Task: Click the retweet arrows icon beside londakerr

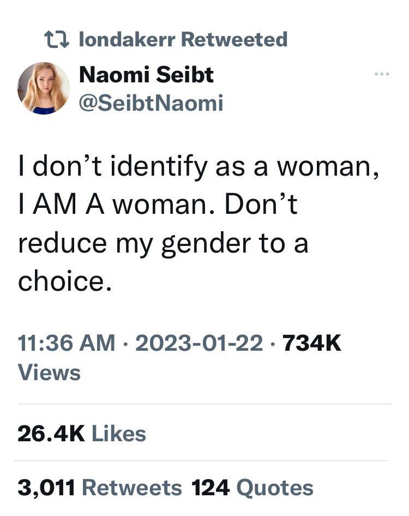Action: pos(57,39)
